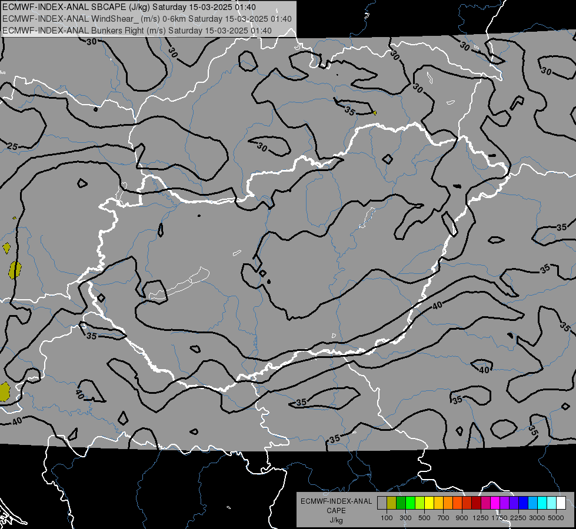Click the lime yellow-green legend swatch
The width and height of the screenshot is (576, 529).
(420, 503)
